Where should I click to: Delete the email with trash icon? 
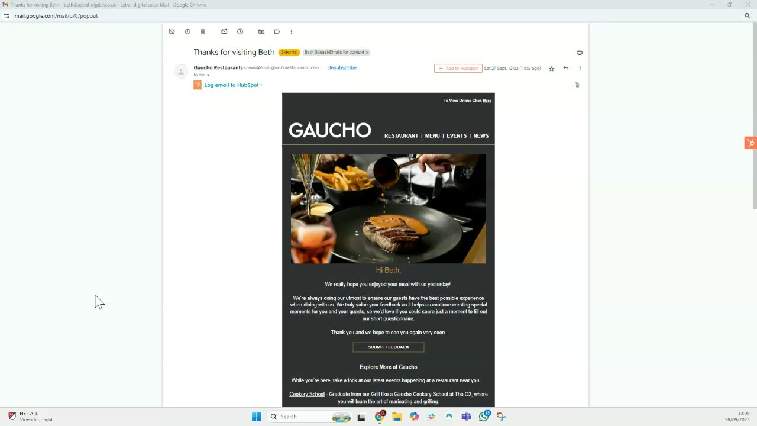click(203, 31)
